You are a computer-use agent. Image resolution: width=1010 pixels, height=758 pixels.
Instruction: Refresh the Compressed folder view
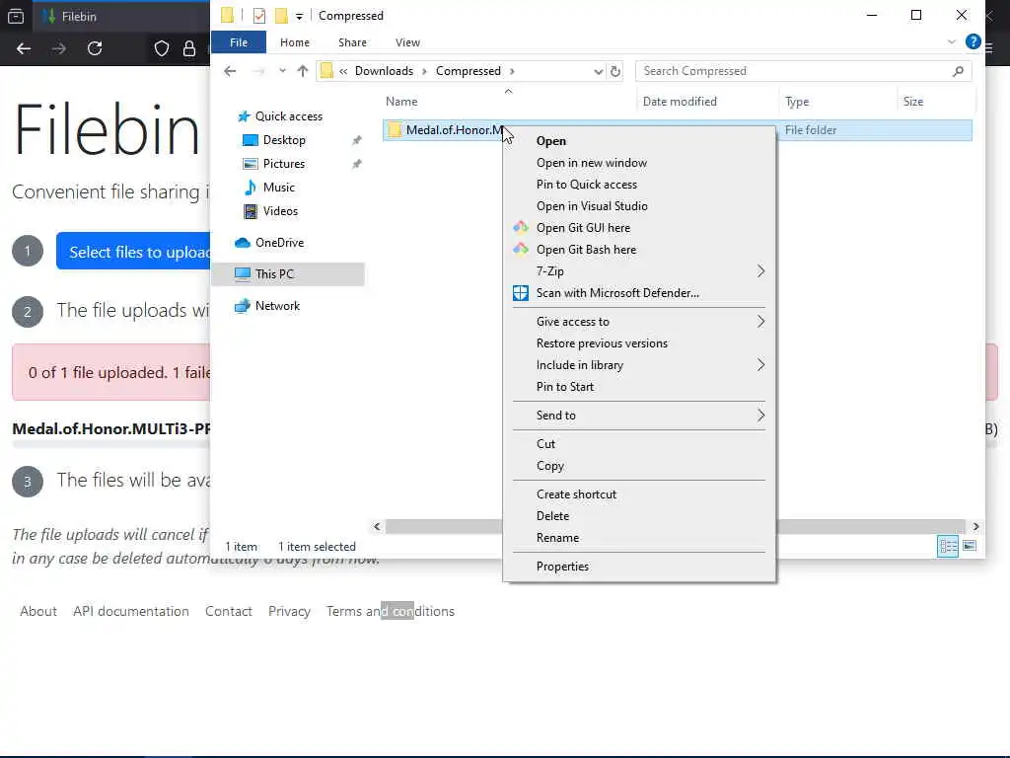pos(615,71)
